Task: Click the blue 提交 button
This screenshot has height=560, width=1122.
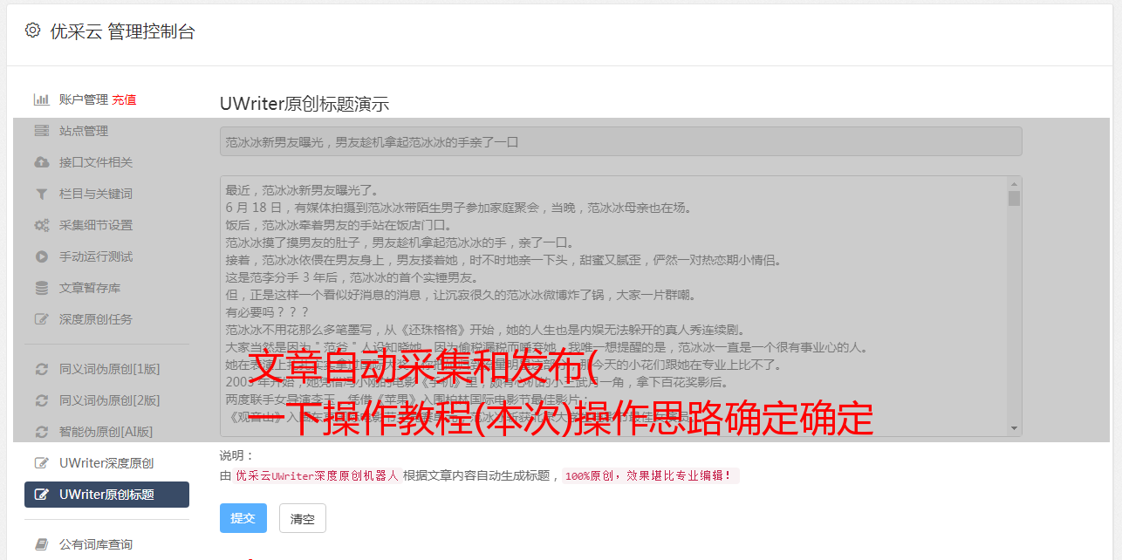Action: coord(243,518)
